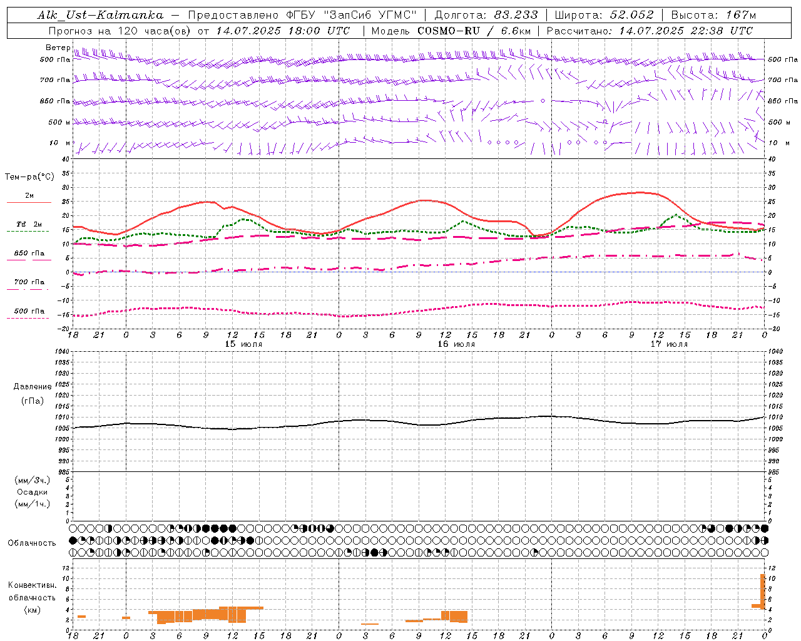Click the Конвективн. convective cloud label
This screenshot has width=801, height=641.
point(32,585)
